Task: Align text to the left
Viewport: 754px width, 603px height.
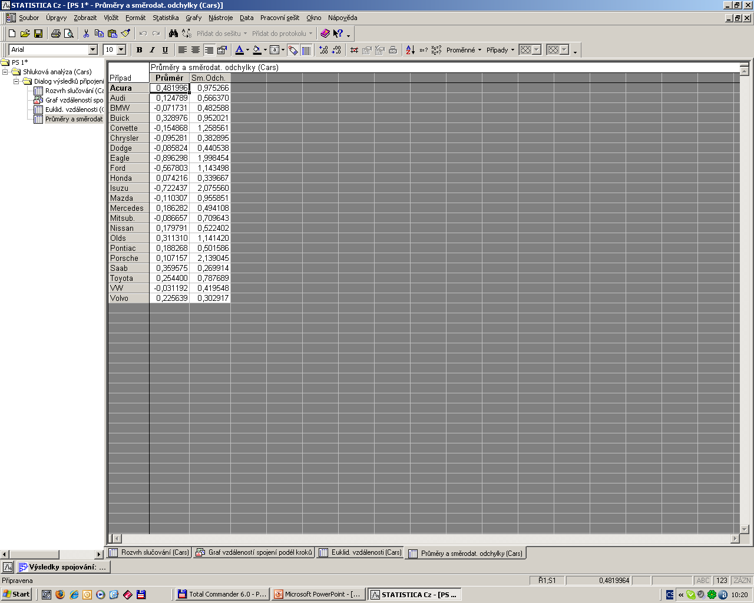Action: 183,50
